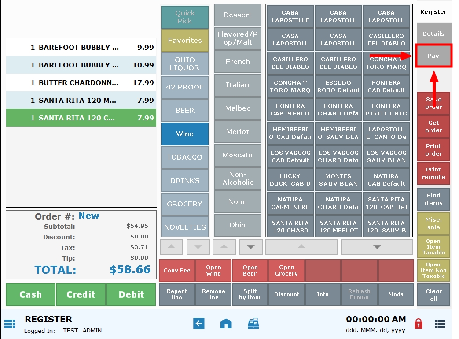Open item Info
Image resolution: width=459 pixels, height=339 pixels.
pos(323,294)
